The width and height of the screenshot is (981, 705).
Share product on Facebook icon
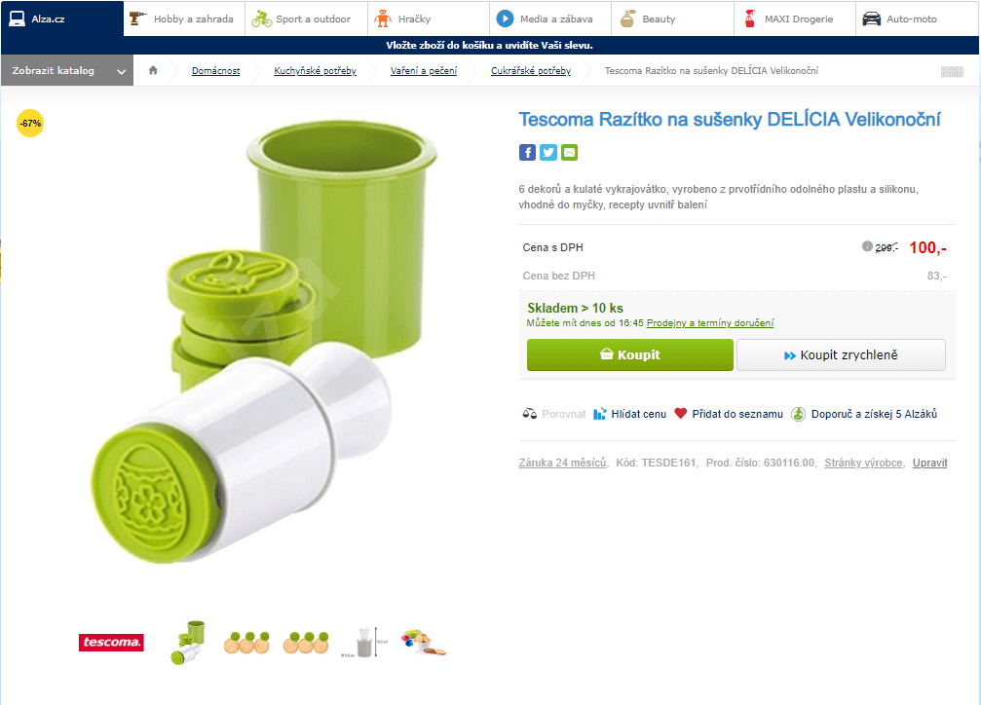point(527,152)
